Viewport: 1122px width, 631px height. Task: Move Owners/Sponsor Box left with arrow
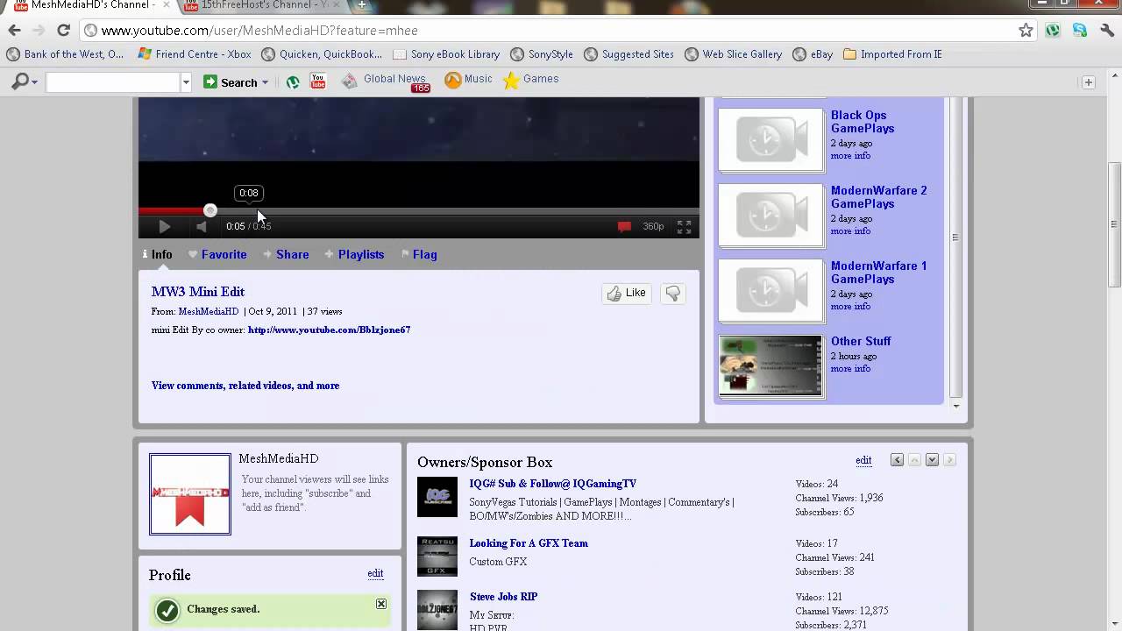tap(897, 460)
